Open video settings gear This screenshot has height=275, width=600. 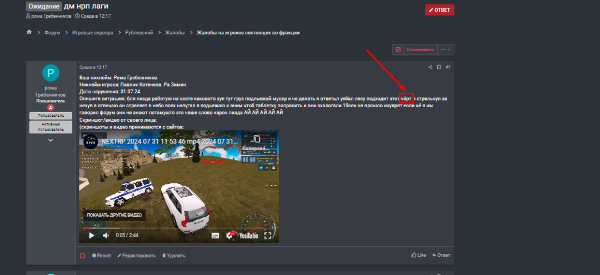pyautogui.click(x=229, y=236)
